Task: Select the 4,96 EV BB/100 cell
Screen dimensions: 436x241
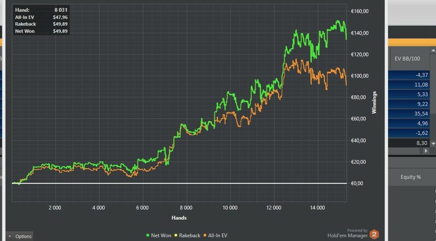Action: [x=409, y=124]
